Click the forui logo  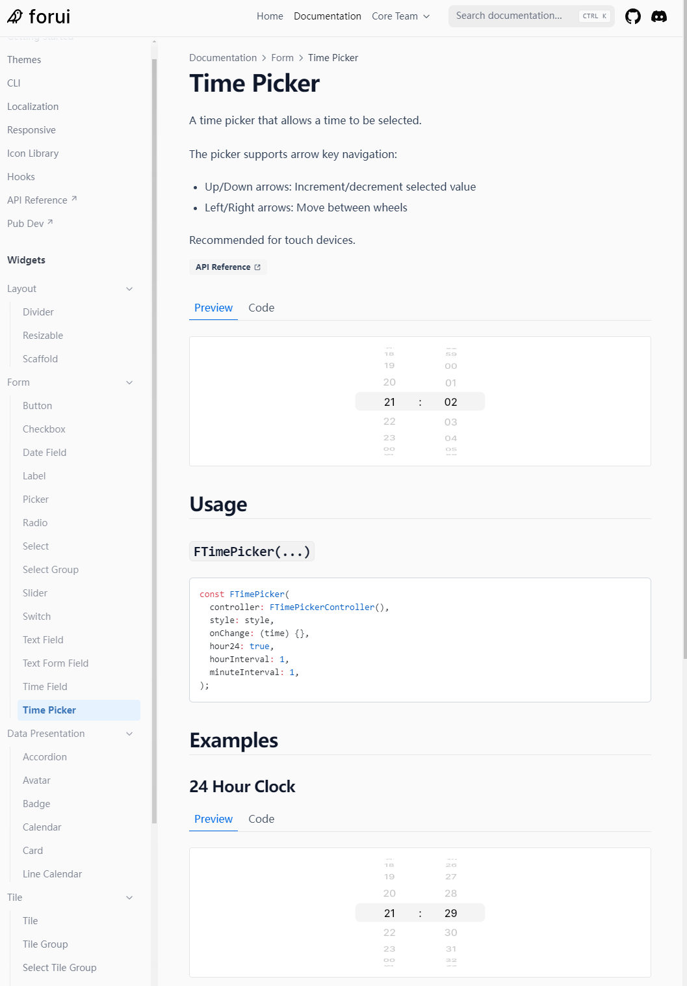[39, 16]
